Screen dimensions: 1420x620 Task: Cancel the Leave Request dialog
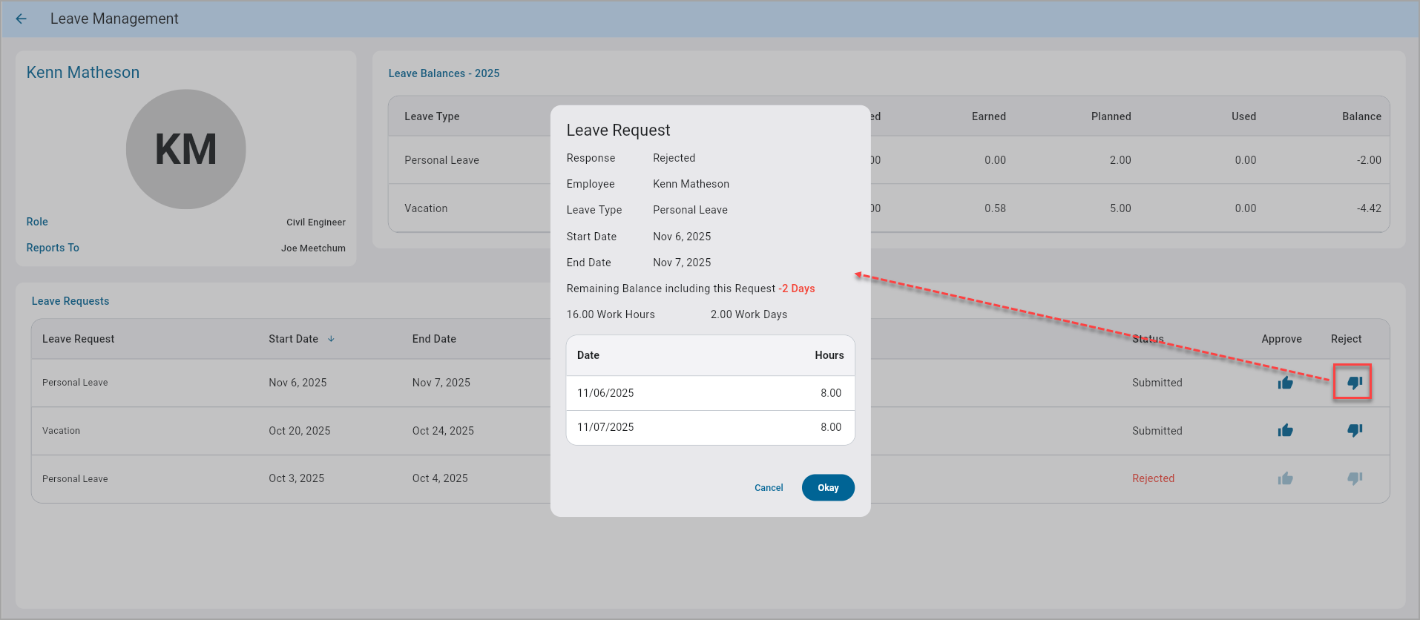click(768, 488)
